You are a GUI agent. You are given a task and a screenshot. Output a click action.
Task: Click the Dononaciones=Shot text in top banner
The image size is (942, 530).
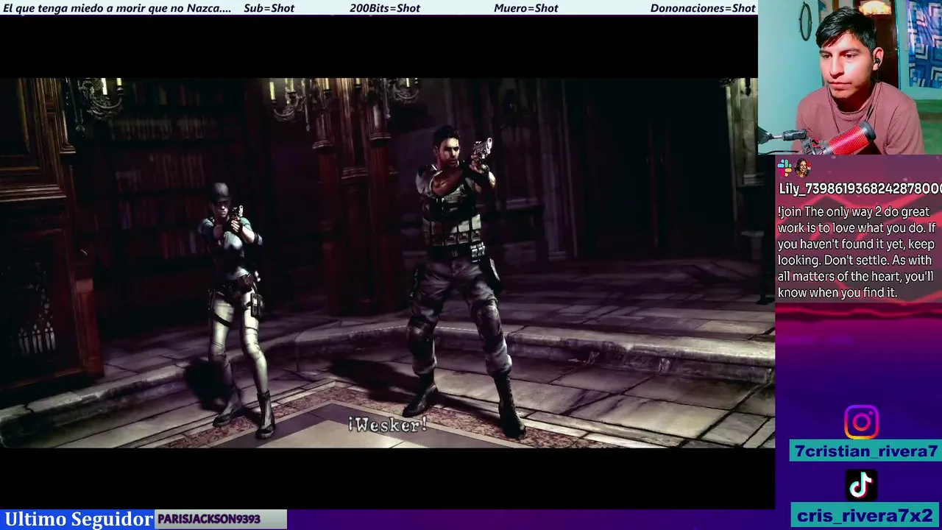pyautogui.click(x=703, y=8)
